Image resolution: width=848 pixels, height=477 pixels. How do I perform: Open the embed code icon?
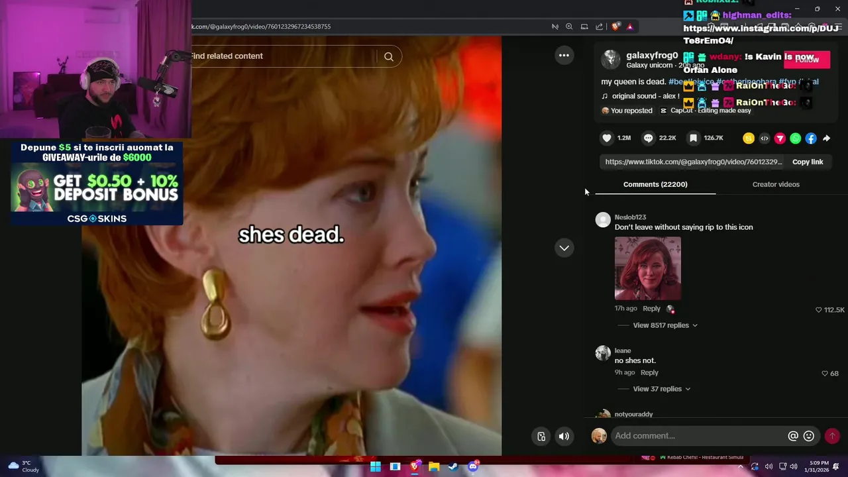click(x=765, y=138)
